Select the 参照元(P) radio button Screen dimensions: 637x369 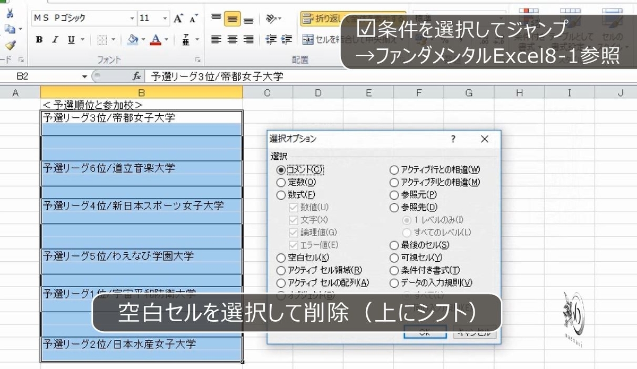[394, 195]
